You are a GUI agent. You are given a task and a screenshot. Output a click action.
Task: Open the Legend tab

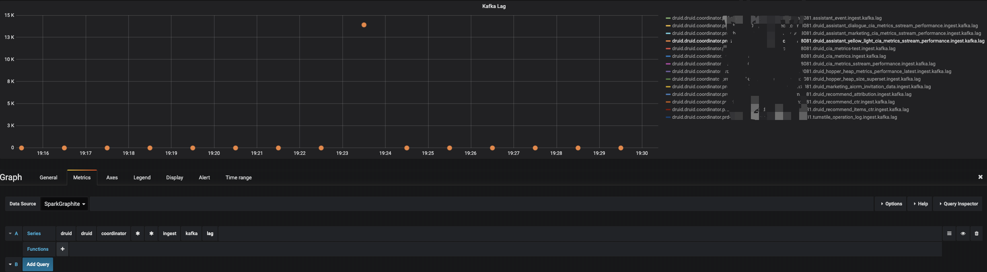(x=142, y=177)
